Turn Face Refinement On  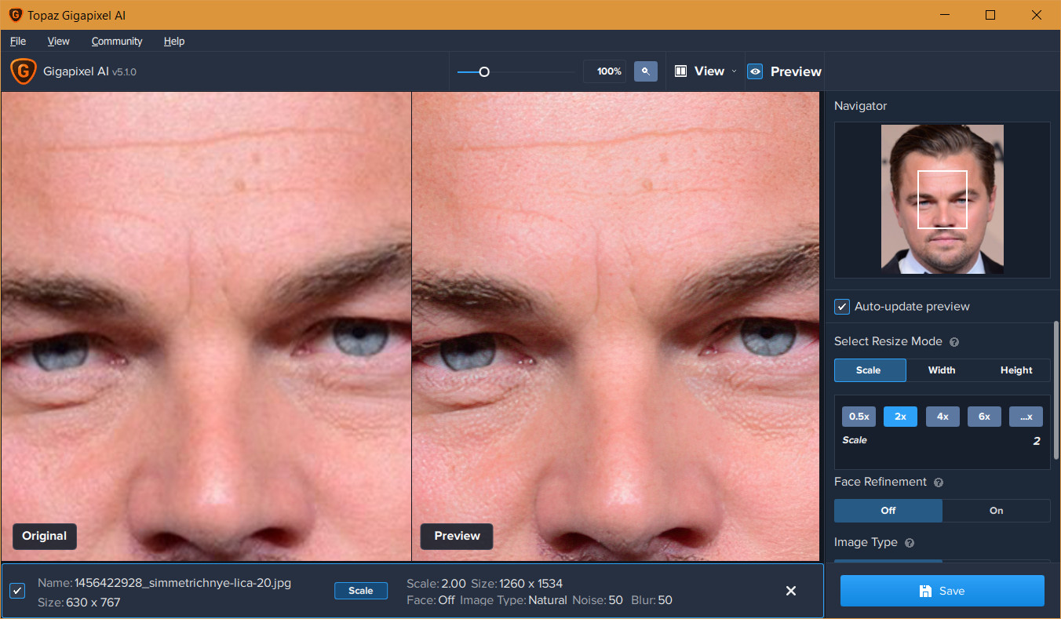pos(996,511)
